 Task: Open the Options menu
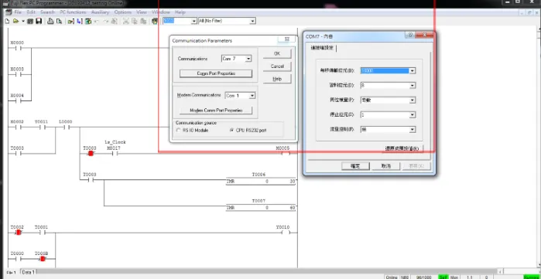point(123,12)
